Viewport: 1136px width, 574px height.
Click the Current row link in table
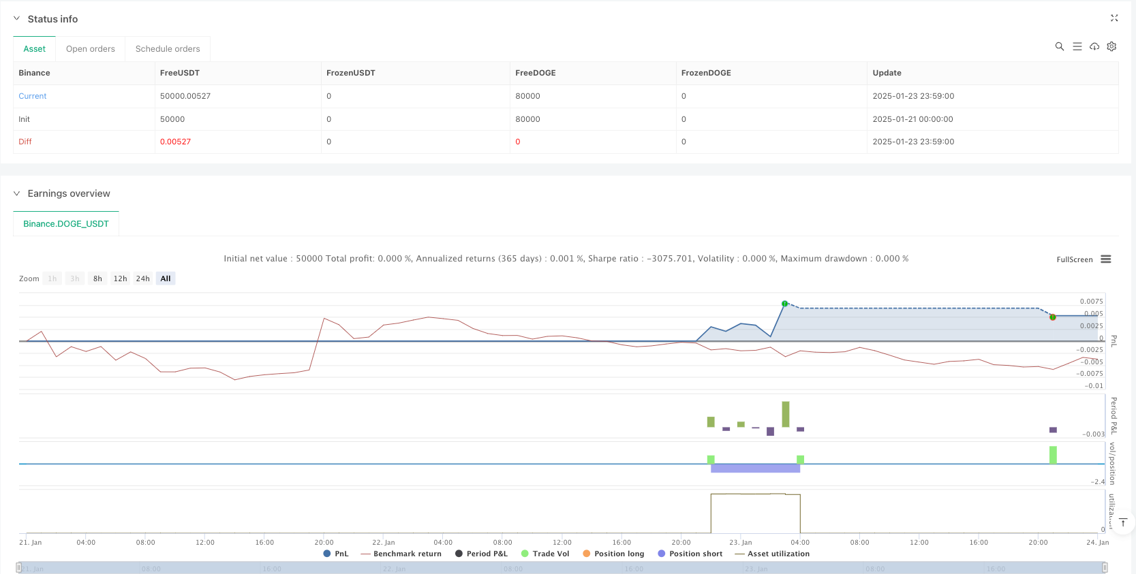click(33, 96)
